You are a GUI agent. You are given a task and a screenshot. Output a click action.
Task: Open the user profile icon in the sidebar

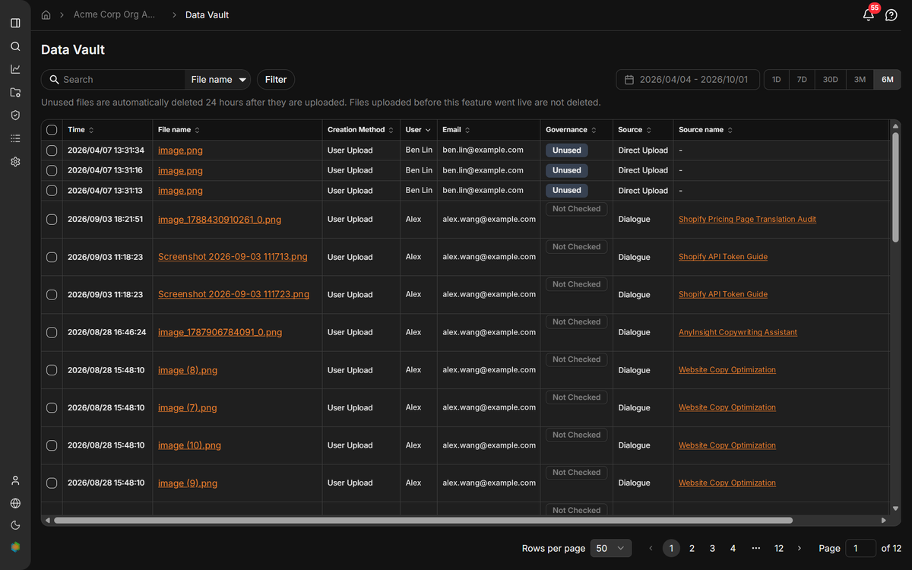15,480
